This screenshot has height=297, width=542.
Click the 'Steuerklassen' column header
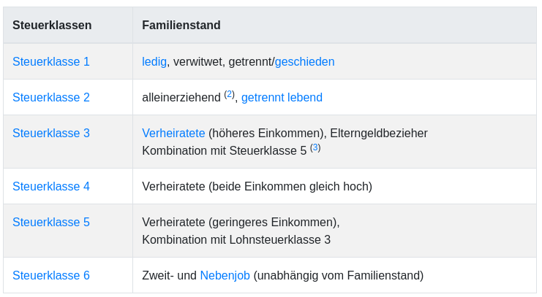pyautogui.click(x=52, y=26)
